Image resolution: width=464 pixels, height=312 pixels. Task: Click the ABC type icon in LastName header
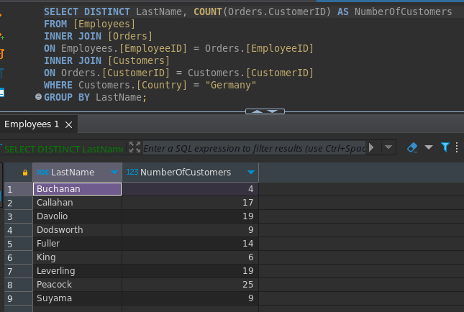click(43, 172)
